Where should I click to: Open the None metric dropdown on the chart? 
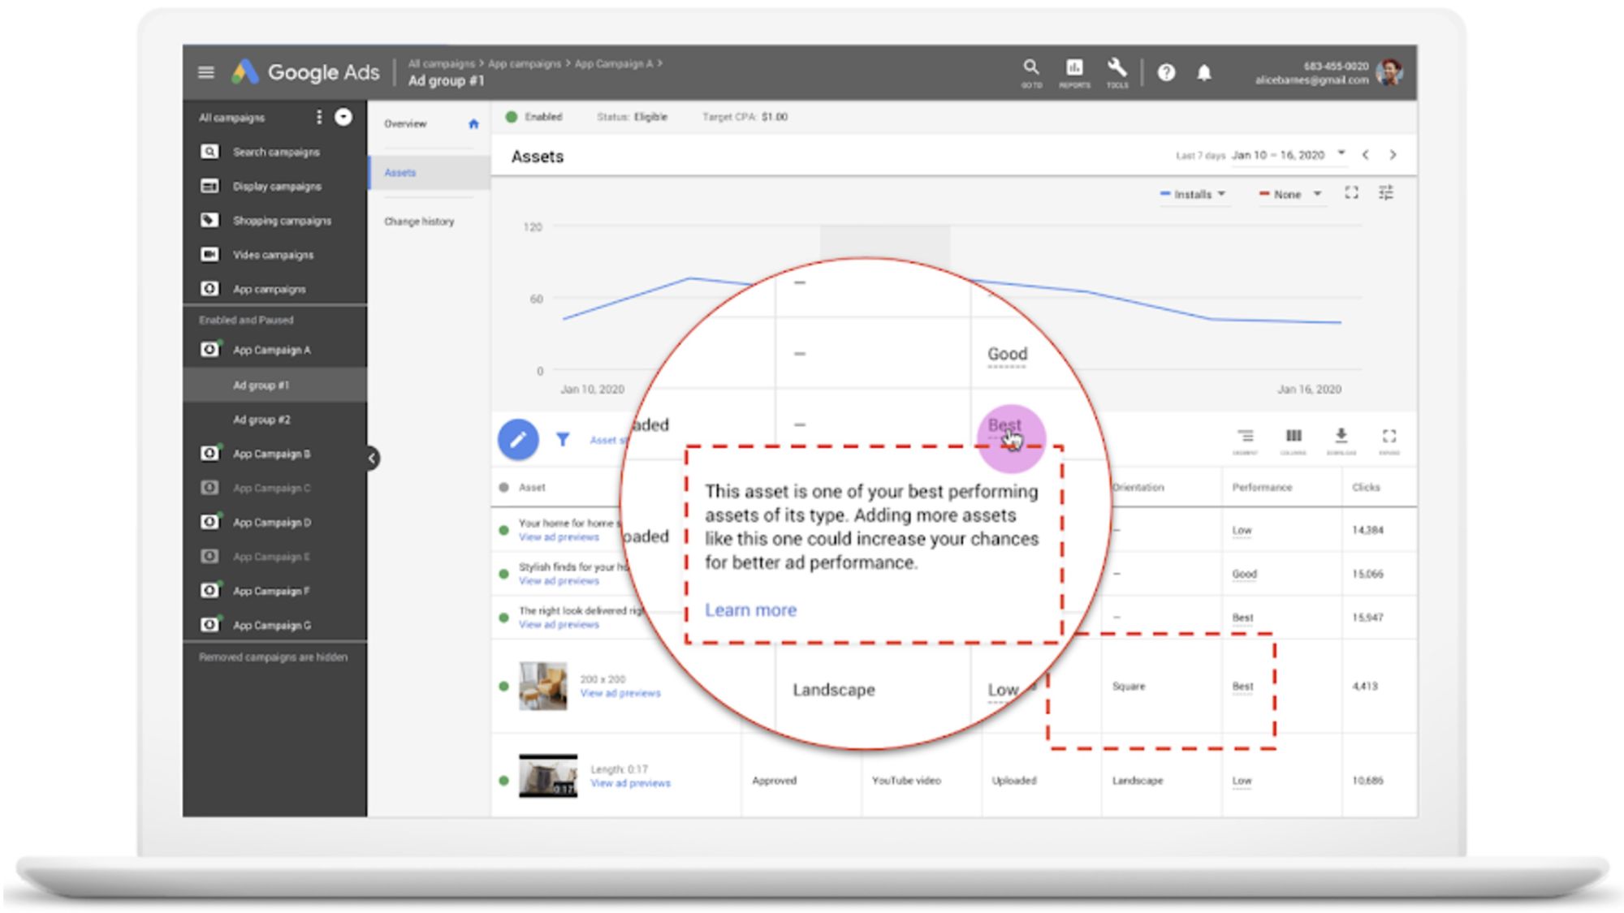[x=1290, y=194]
